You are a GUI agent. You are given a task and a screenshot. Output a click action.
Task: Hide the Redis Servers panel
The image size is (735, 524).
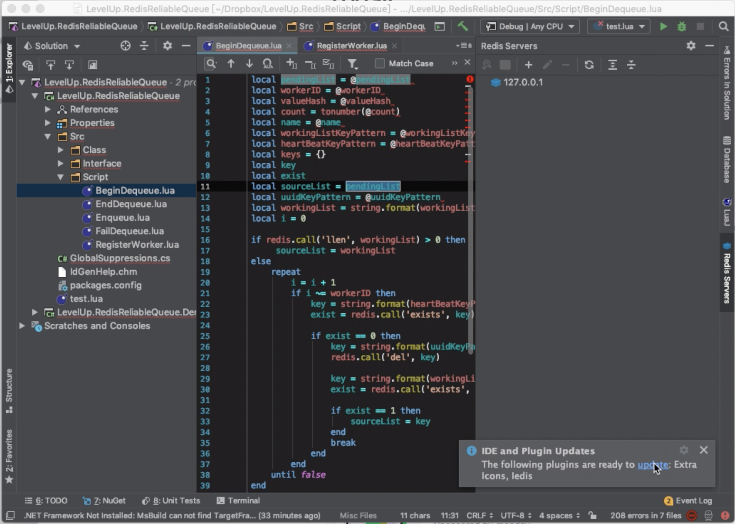709,46
